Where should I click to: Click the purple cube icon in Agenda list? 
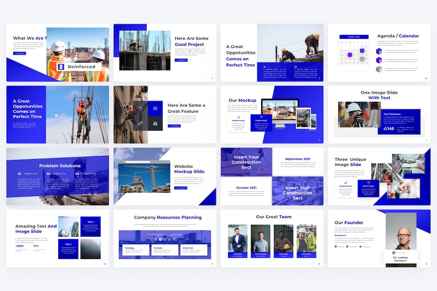379,60
